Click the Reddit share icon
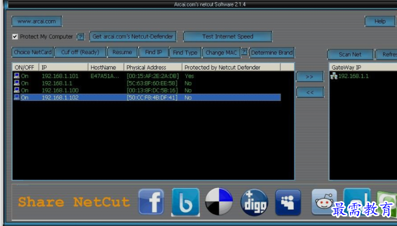This screenshot has height=226, width=397. point(324,202)
